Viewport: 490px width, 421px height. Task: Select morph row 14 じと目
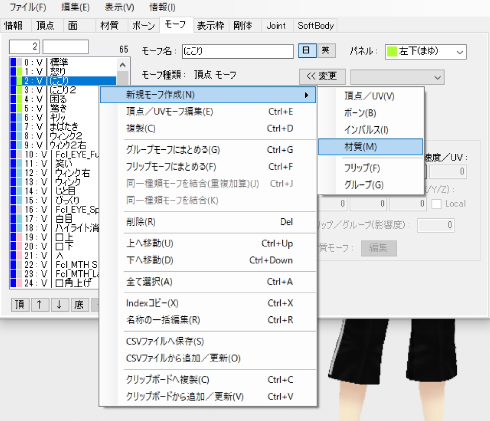(55, 191)
